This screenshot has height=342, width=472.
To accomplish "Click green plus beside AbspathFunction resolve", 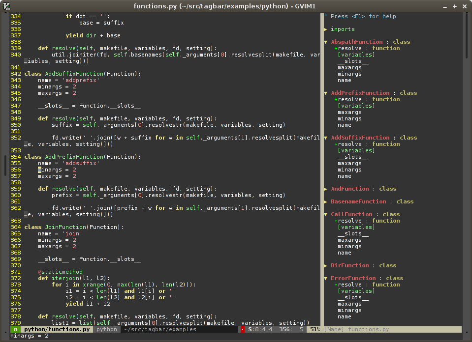I will click(336, 48).
